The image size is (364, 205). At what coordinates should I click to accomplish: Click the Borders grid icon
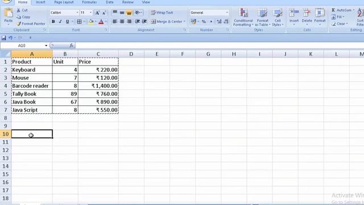point(79,22)
